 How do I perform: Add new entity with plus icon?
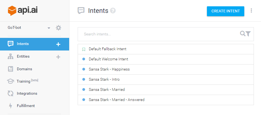58,57
